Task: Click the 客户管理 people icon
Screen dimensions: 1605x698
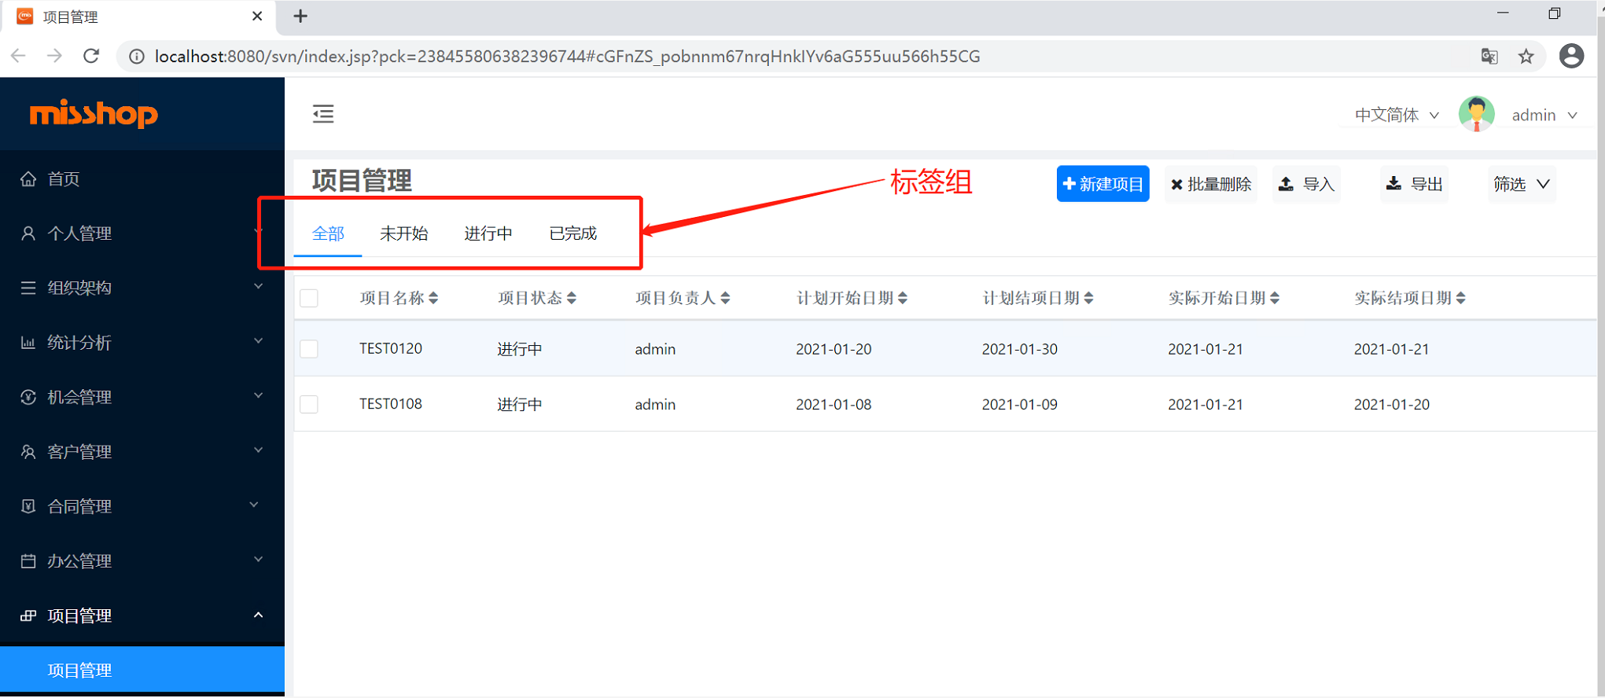Action: click(x=28, y=452)
